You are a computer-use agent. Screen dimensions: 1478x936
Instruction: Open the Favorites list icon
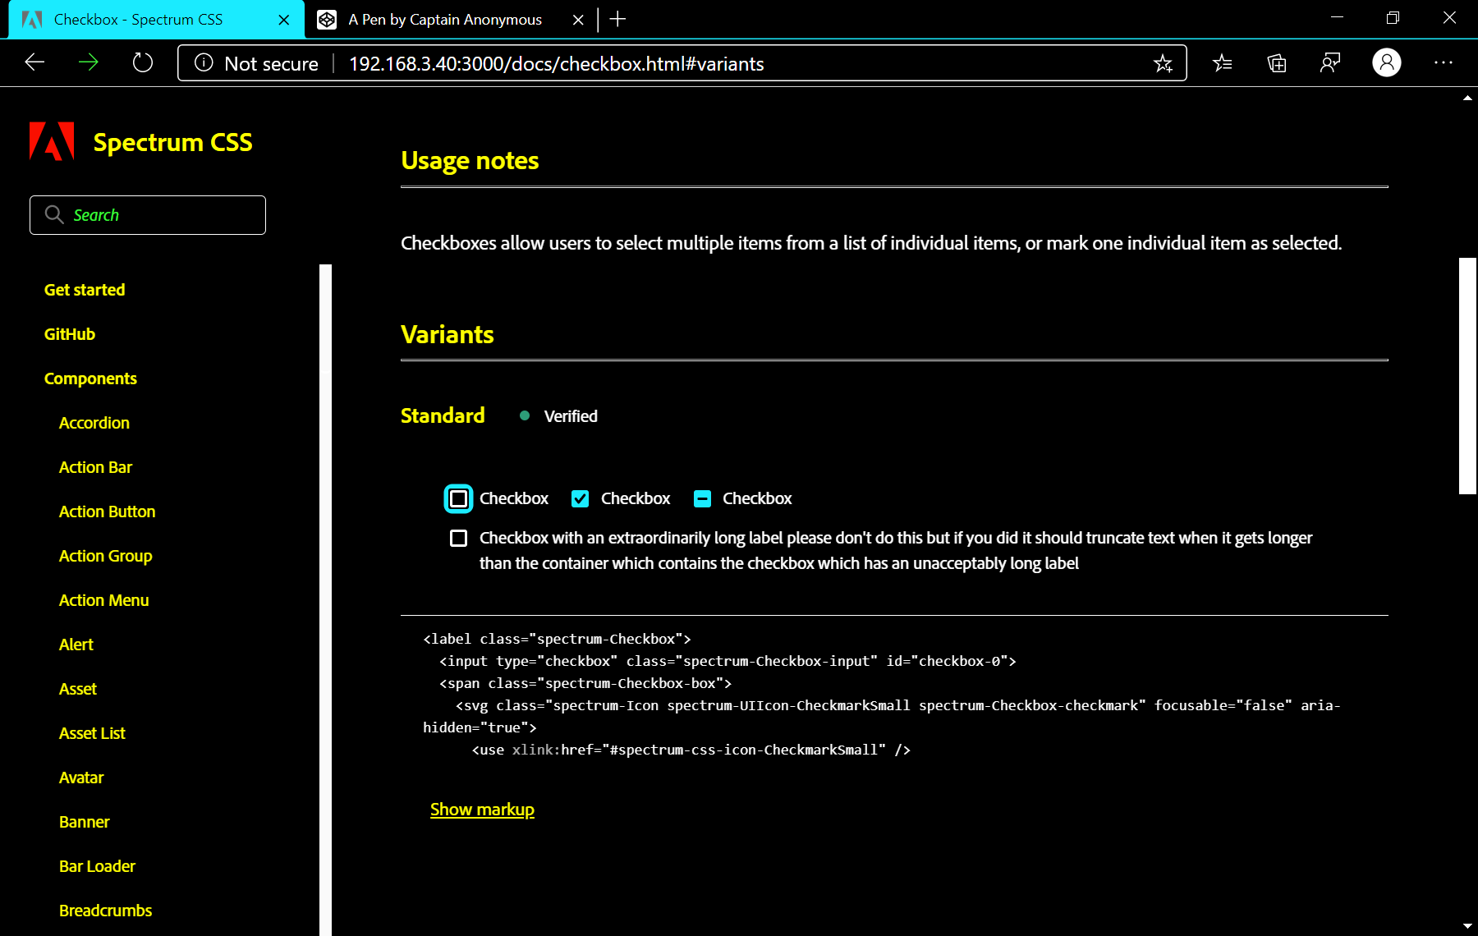(1222, 63)
